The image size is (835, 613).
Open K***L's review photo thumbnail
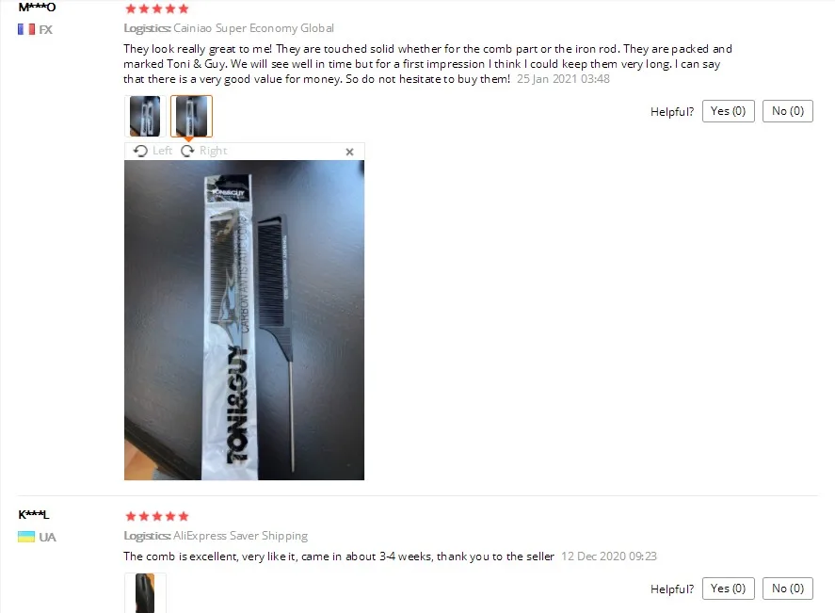point(145,593)
